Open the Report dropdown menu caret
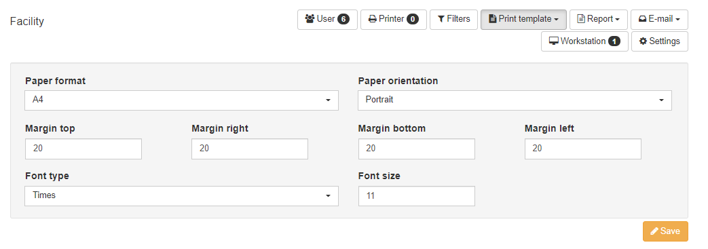 tap(617, 20)
